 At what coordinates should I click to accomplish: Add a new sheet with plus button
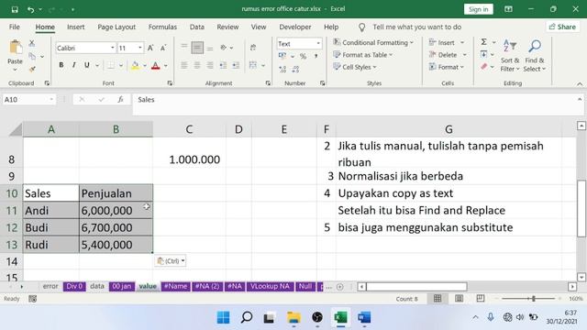340,287
